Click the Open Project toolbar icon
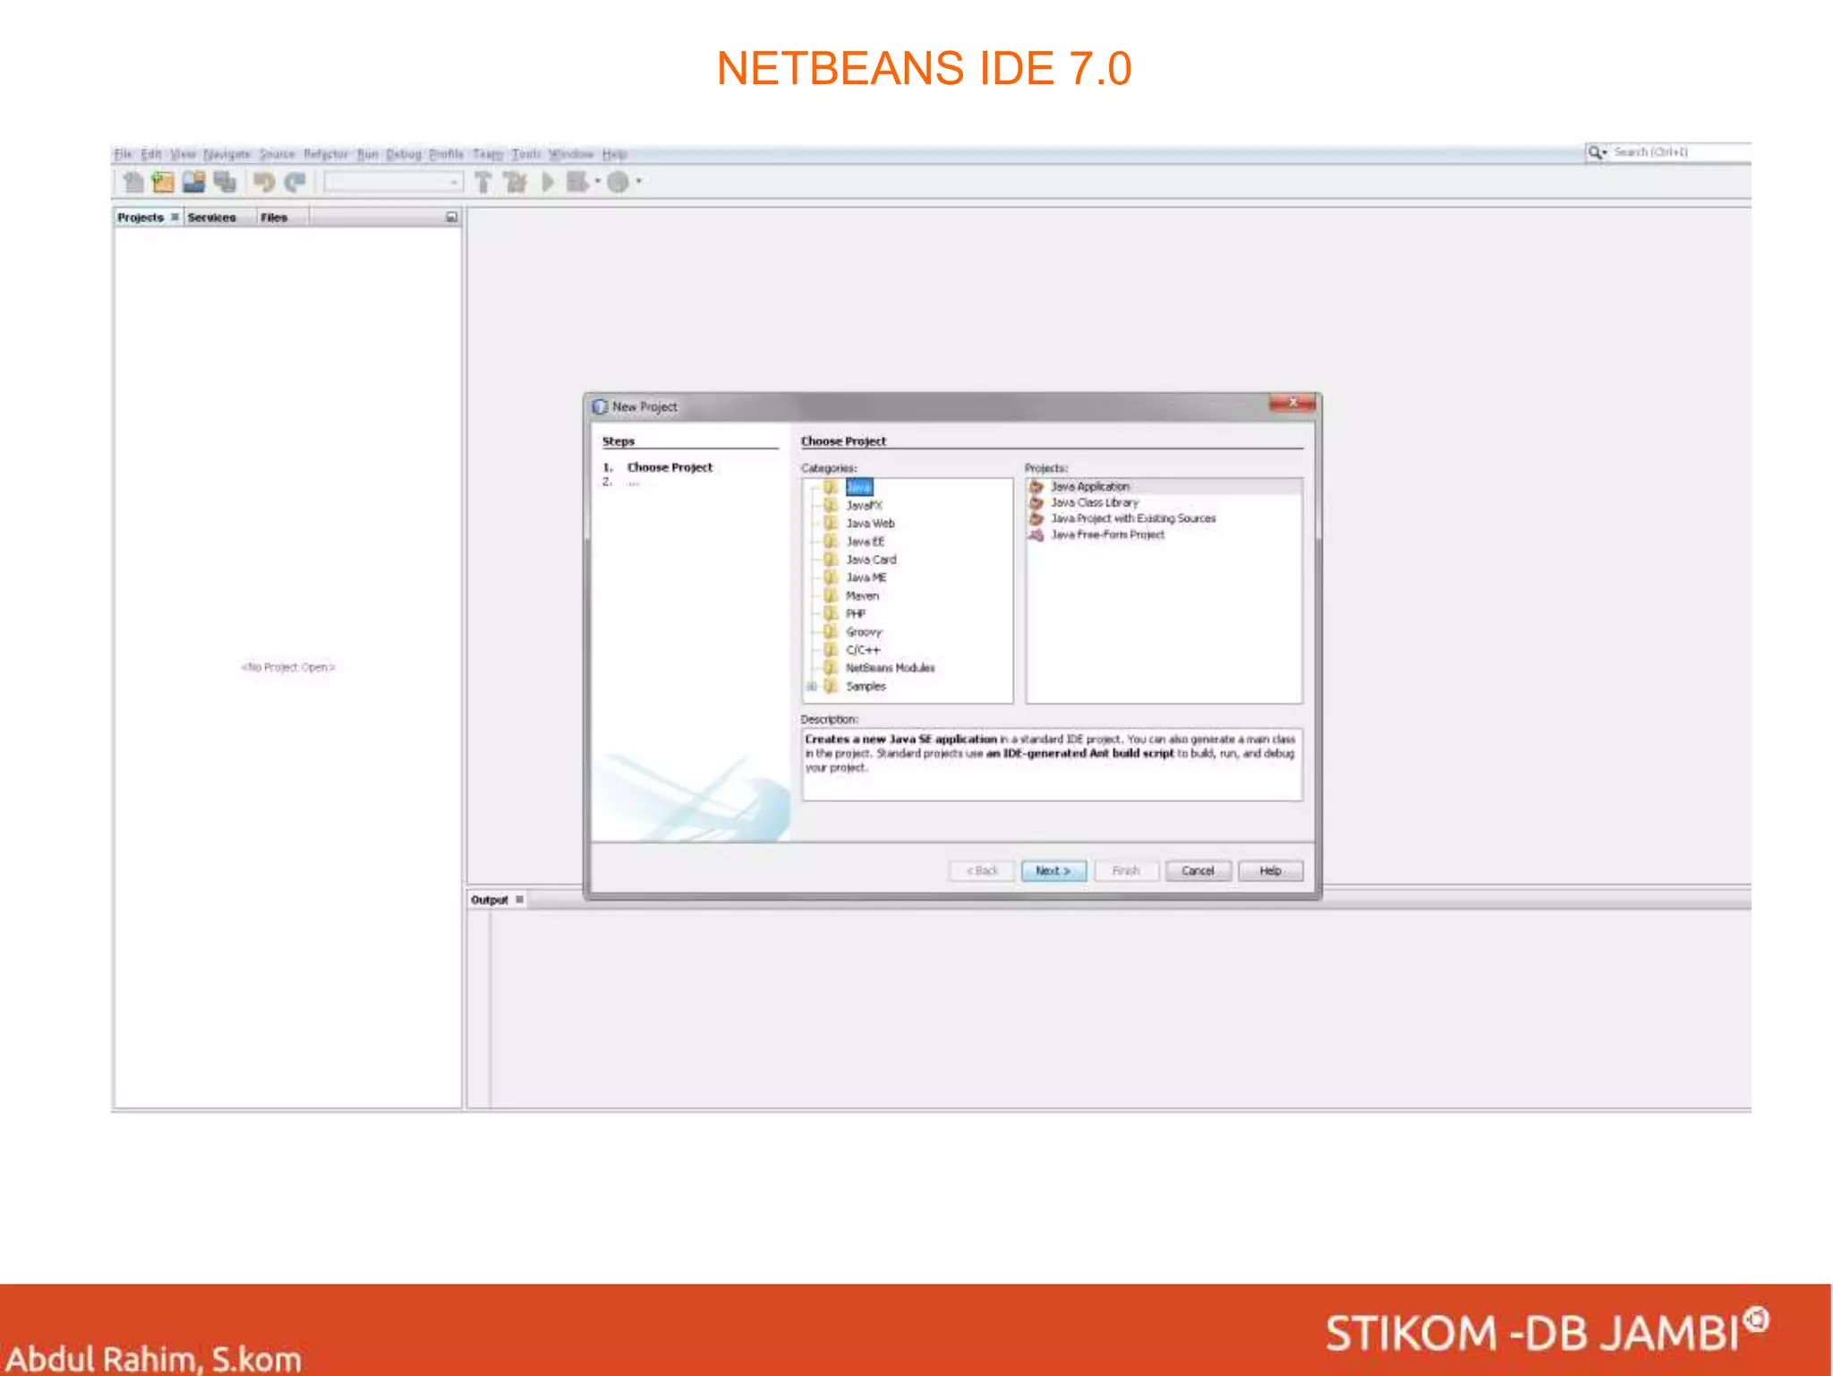 click(193, 183)
